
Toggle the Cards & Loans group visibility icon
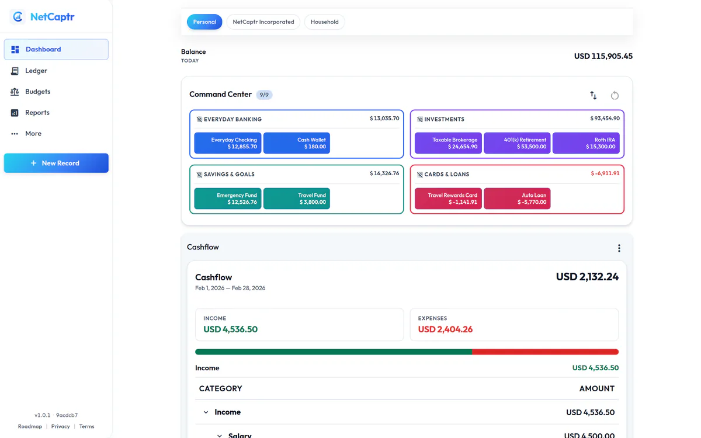pos(419,175)
